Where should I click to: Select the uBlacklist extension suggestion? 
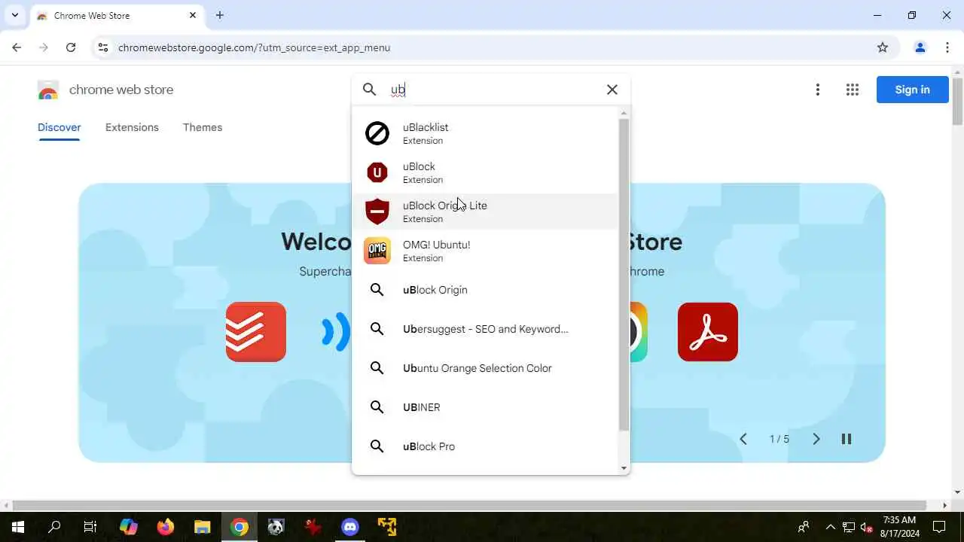coord(485,133)
